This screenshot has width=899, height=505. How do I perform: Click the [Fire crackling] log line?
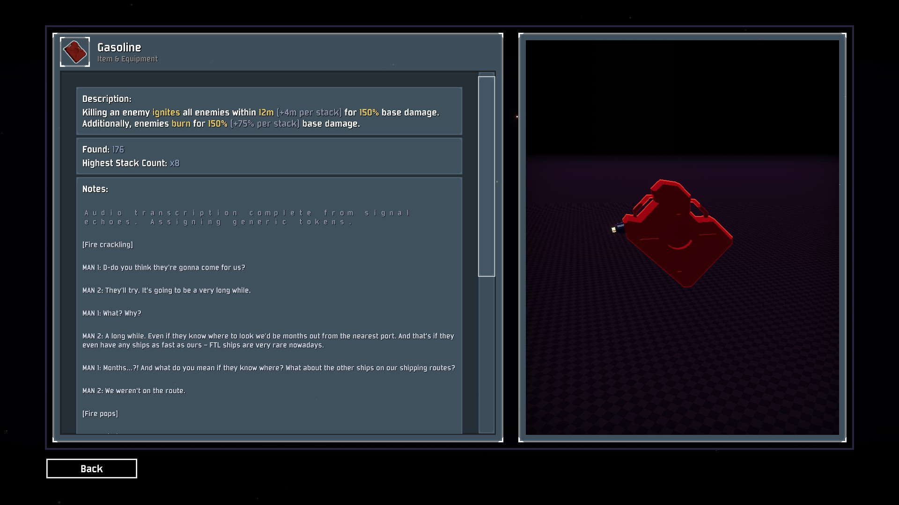coord(107,245)
